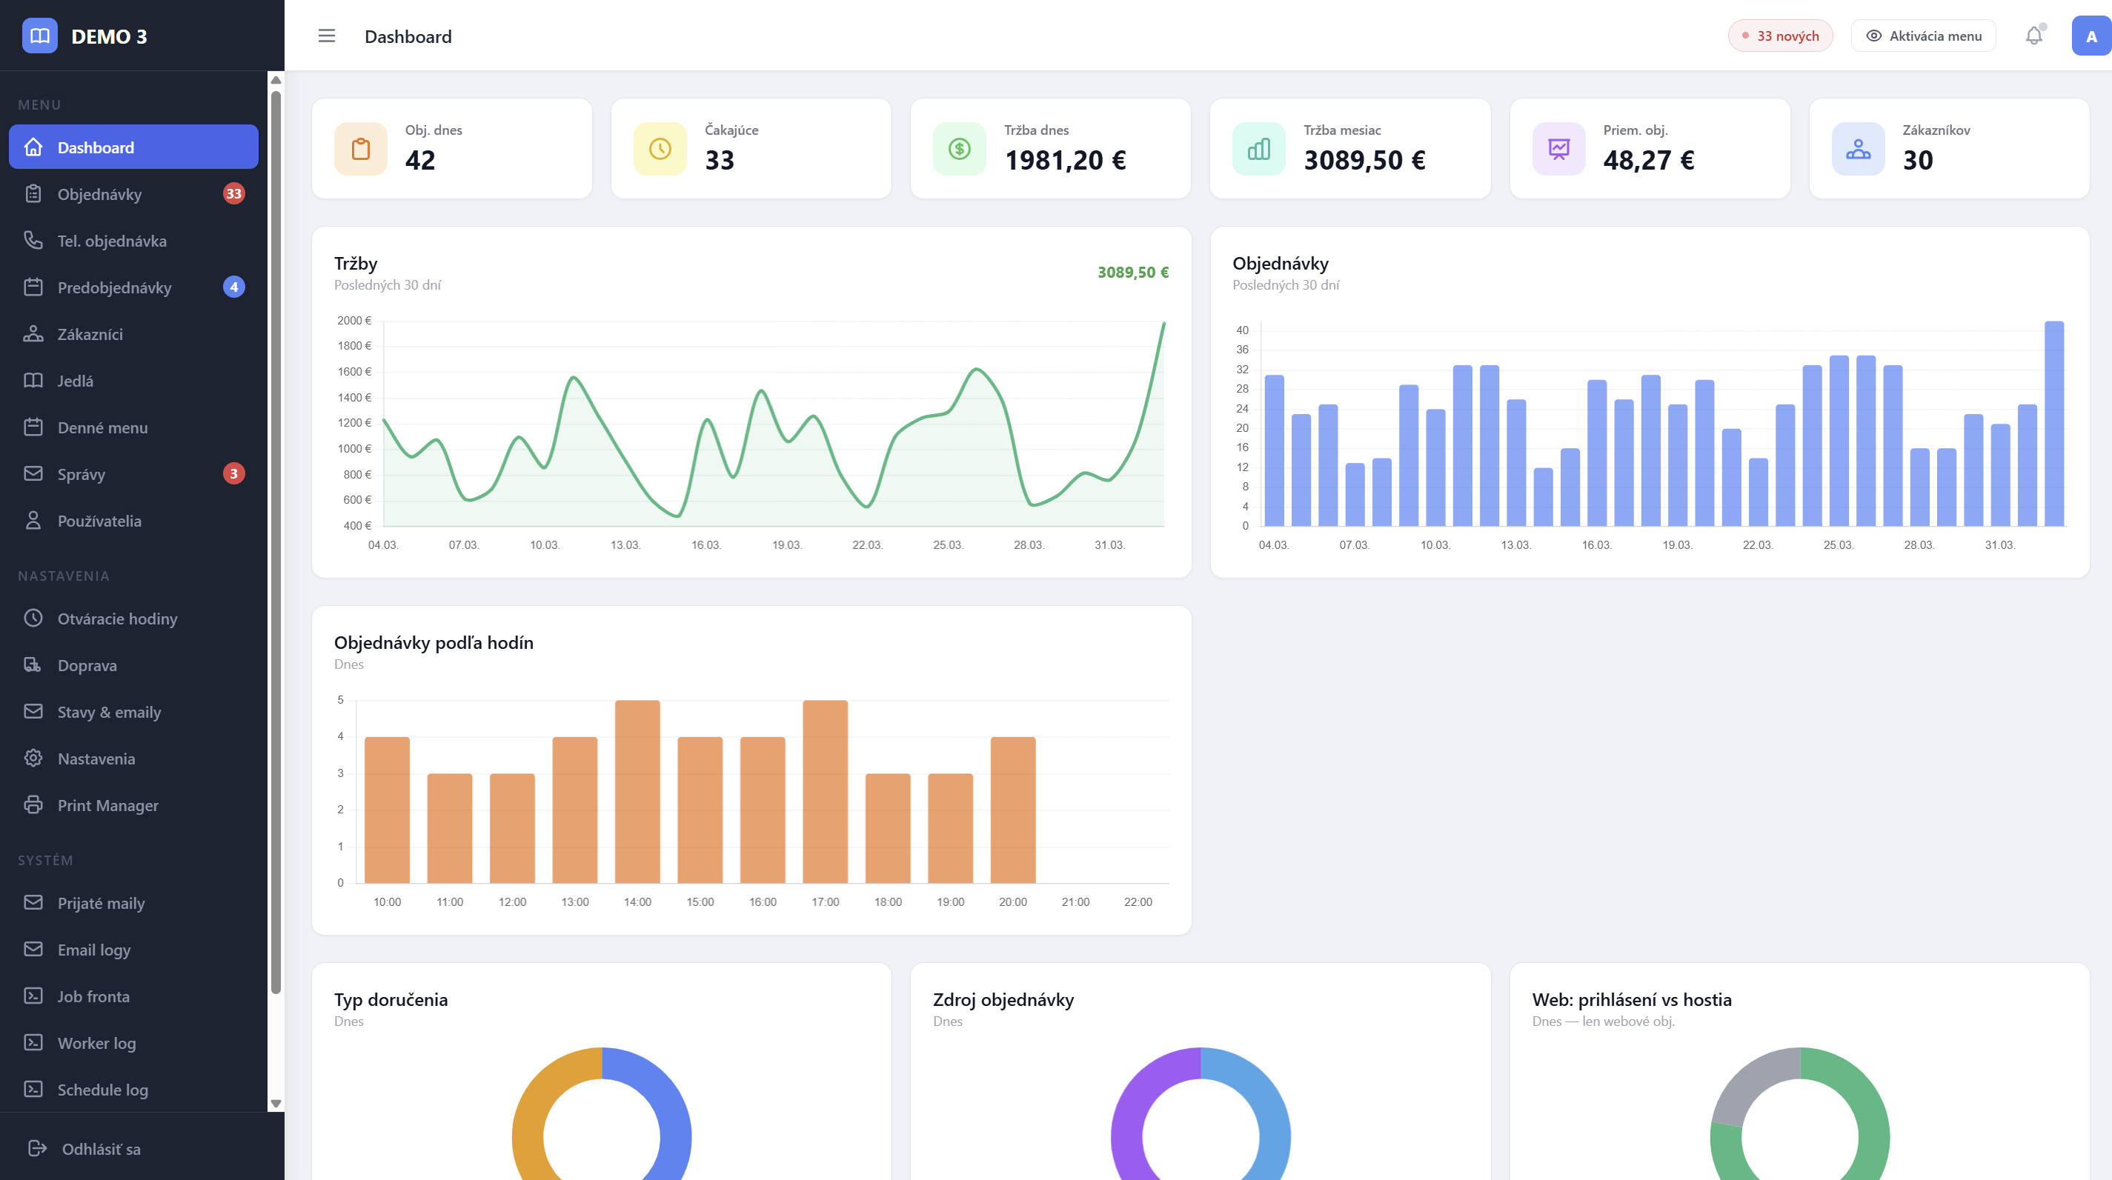
Task: Open Denné menu from sidebar
Action: (102, 427)
